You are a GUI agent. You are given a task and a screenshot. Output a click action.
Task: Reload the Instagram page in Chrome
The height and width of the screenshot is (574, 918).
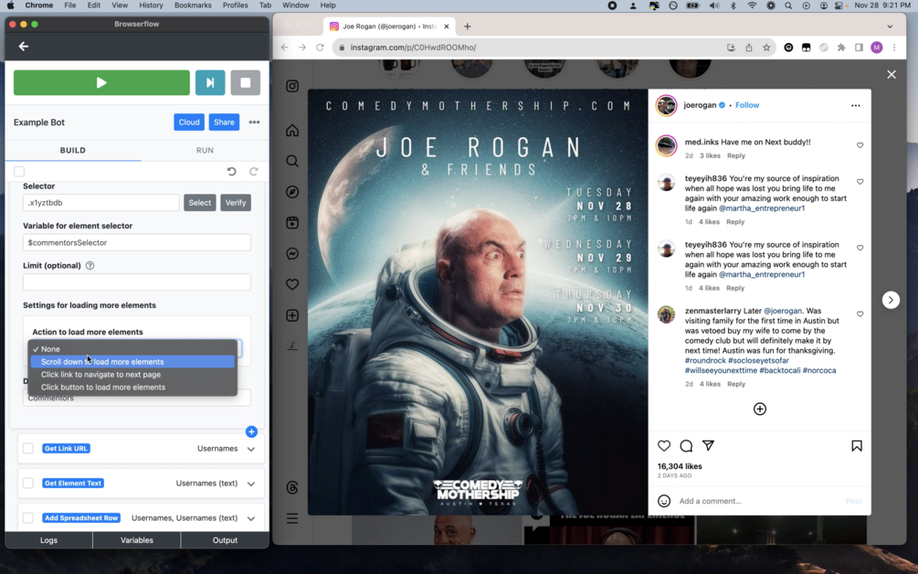[x=320, y=48]
